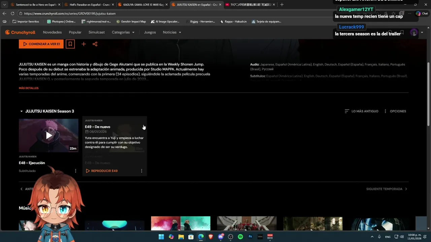
Task: Open the Windows Start menu
Action: pos(161,237)
